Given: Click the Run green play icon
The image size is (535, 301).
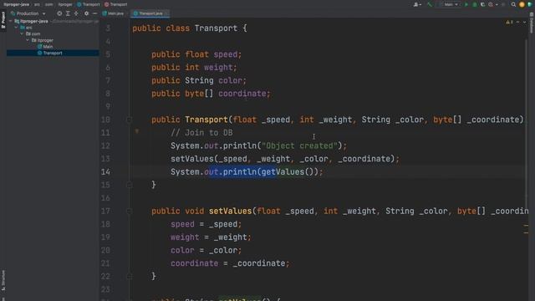Looking at the screenshot, I should click(x=466, y=4).
